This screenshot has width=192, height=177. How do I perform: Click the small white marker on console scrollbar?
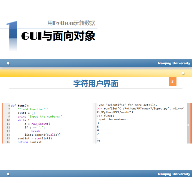pos(188,125)
